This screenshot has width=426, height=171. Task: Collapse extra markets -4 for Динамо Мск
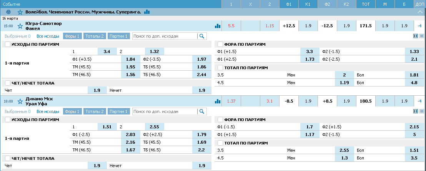(420, 101)
